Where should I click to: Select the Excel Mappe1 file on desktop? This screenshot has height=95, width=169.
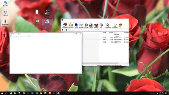(x=37, y=22)
